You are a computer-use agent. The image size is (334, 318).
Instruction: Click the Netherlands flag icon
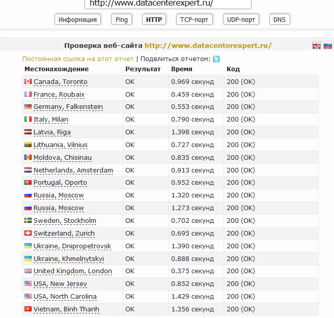pos(28,170)
